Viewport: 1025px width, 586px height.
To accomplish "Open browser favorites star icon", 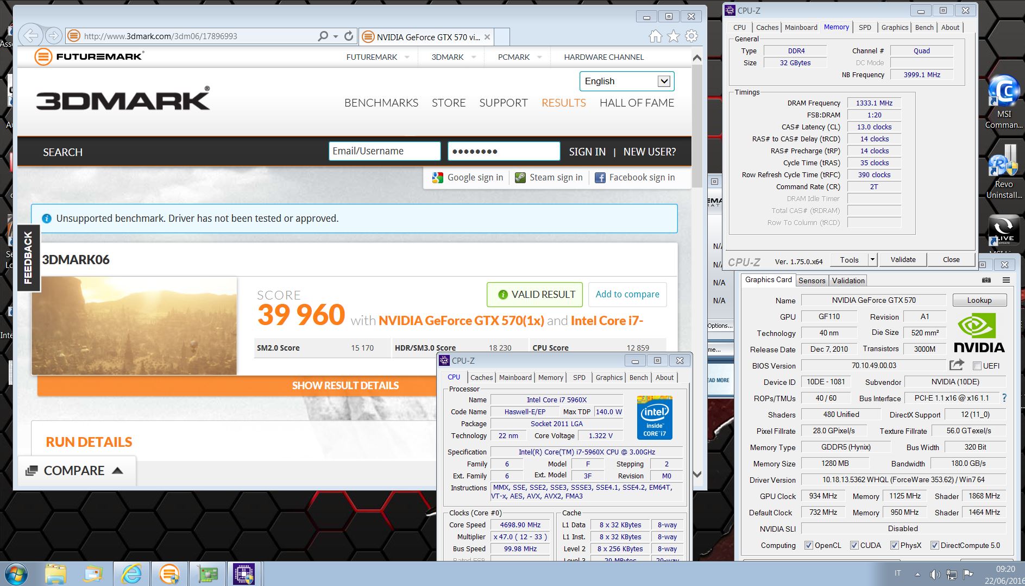I will [x=674, y=36].
